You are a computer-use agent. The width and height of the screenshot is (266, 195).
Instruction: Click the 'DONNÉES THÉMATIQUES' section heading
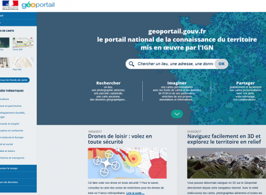pos(12,91)
